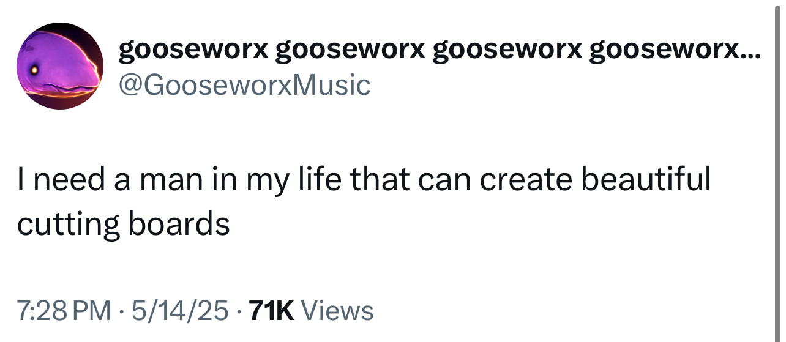
Task: Click the 71K view count
Action: click(x=273, y=311)
